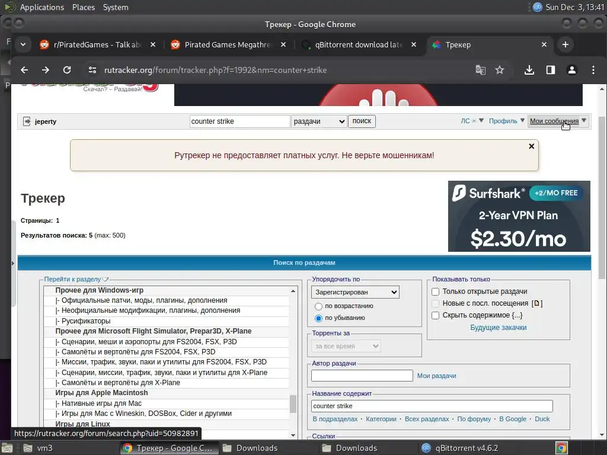Click the Название содержит input field
Viewport: 607px width, 455px height.
(432, 406)
